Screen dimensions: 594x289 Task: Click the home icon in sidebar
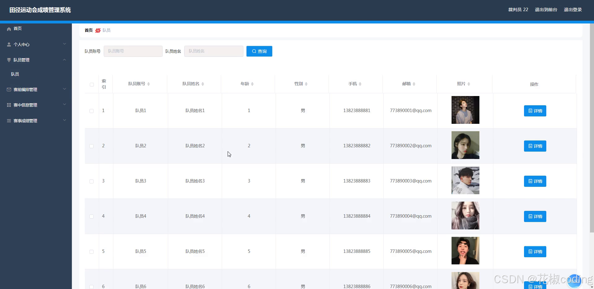[x=9, y=29]
